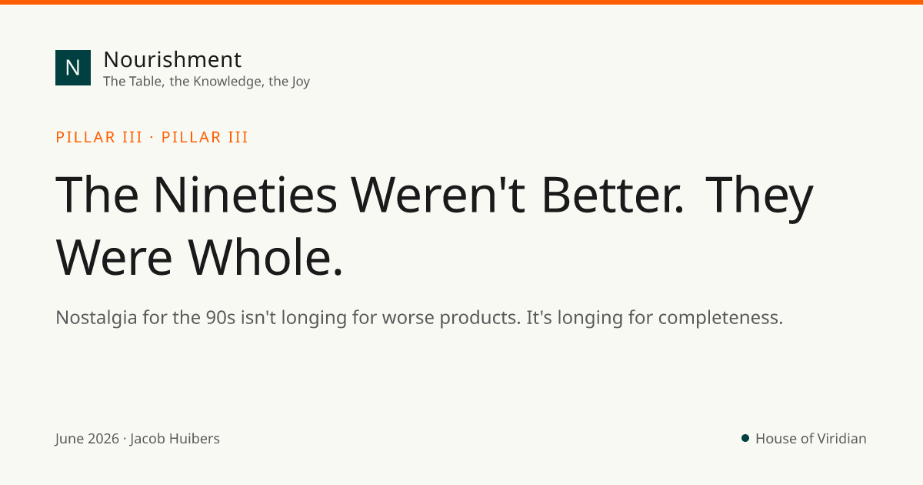
Task: Open the House of Viridian label
Action: pos(811,439)
